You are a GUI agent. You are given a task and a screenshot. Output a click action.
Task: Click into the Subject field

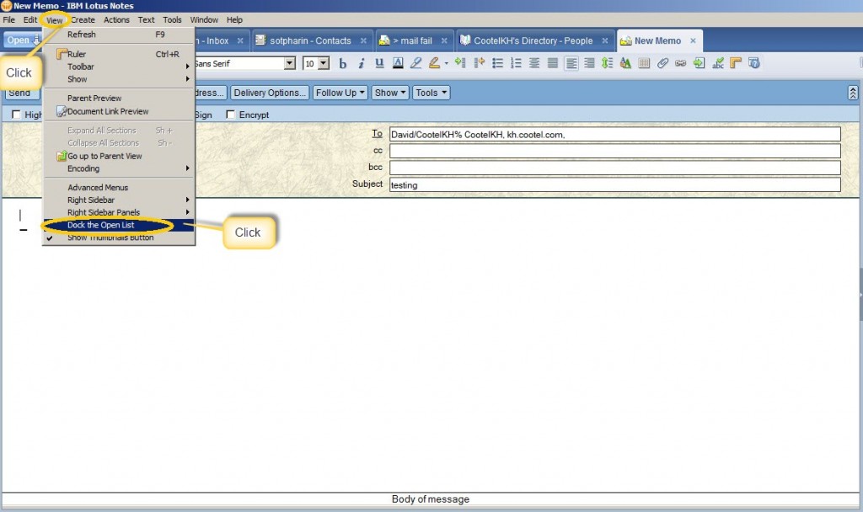[614, 184]
